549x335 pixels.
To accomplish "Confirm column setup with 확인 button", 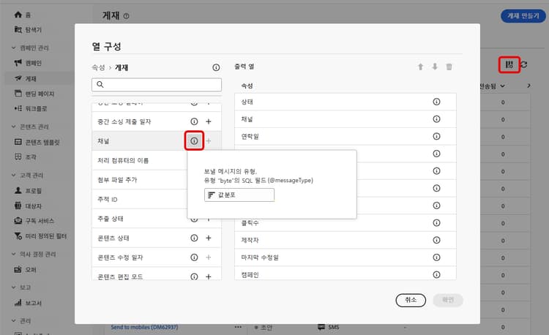I will click(448, 300).
